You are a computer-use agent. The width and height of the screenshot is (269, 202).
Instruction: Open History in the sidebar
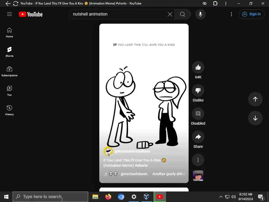pyautogui.click(x=9, y=110)
